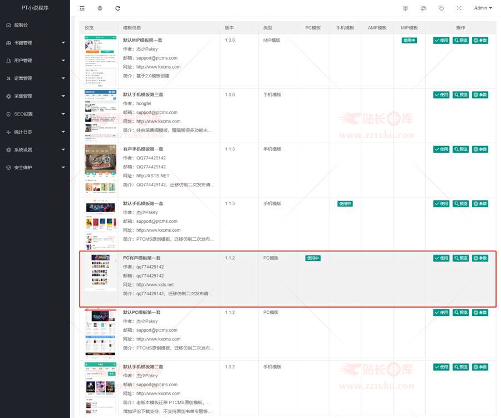Open the 系统设置 menu item
Viewport: 501px width, 418px height.
pos(35,150)
